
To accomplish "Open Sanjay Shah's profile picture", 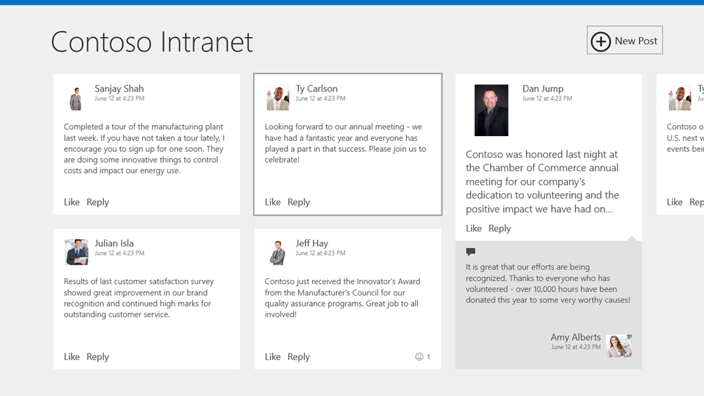I will point(76,98).
